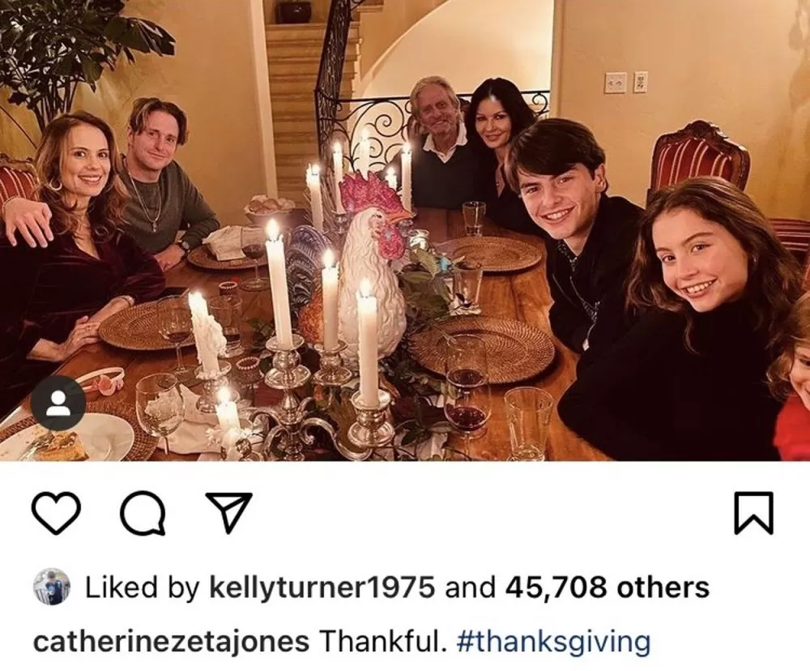Open the liker's small profile avatar
810x671 pixels.
pos(52,587)
